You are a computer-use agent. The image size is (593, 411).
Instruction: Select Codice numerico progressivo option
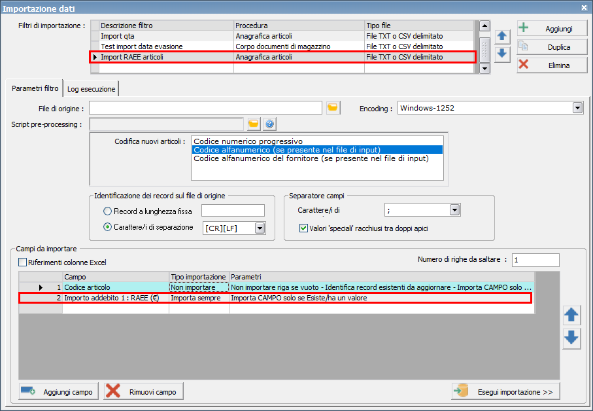coord(317,141)
